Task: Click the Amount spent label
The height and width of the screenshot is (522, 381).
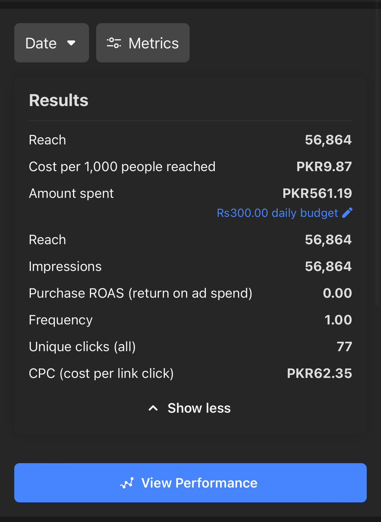Action: coord(71,193)
